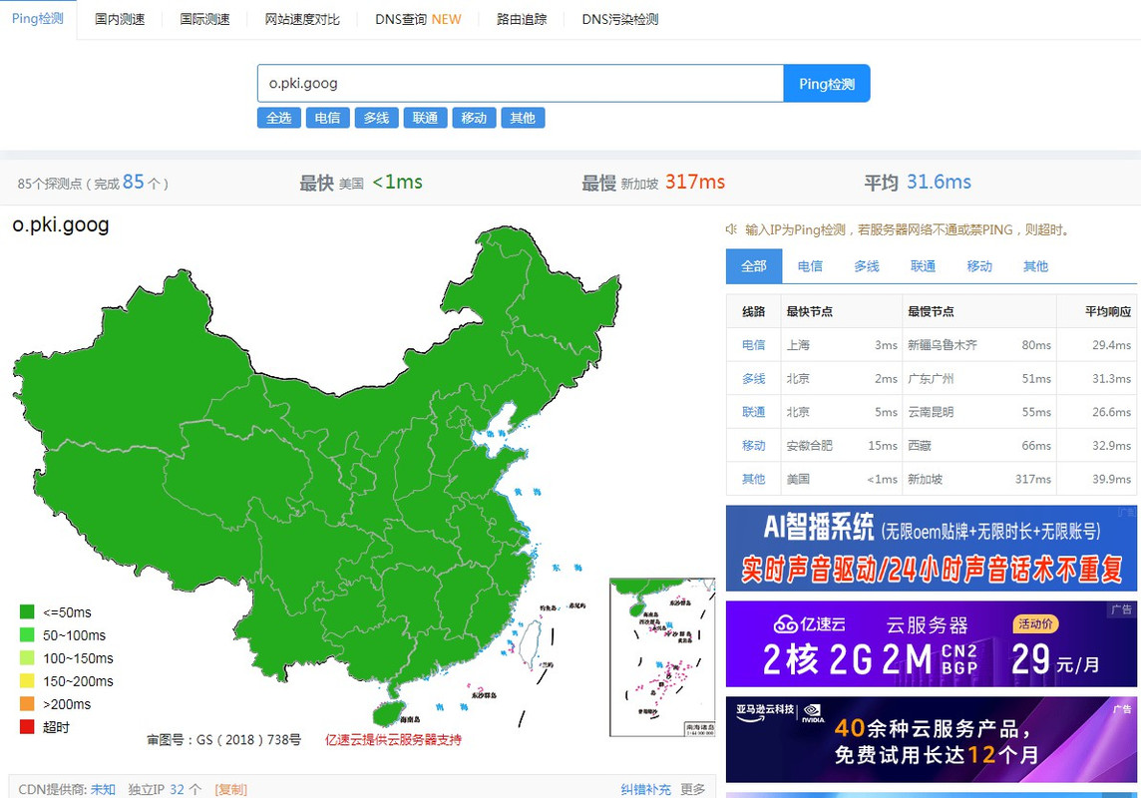
Task: Open DNS污染检测 tab
Action: click(620, 20)
